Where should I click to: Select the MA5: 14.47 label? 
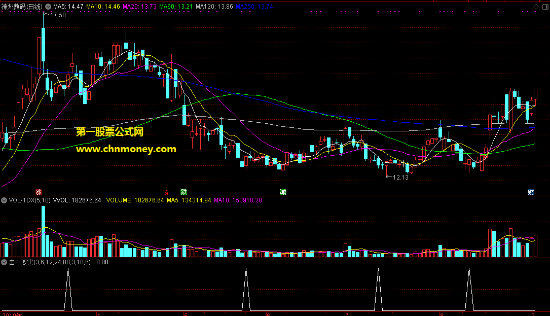(68, 7)
